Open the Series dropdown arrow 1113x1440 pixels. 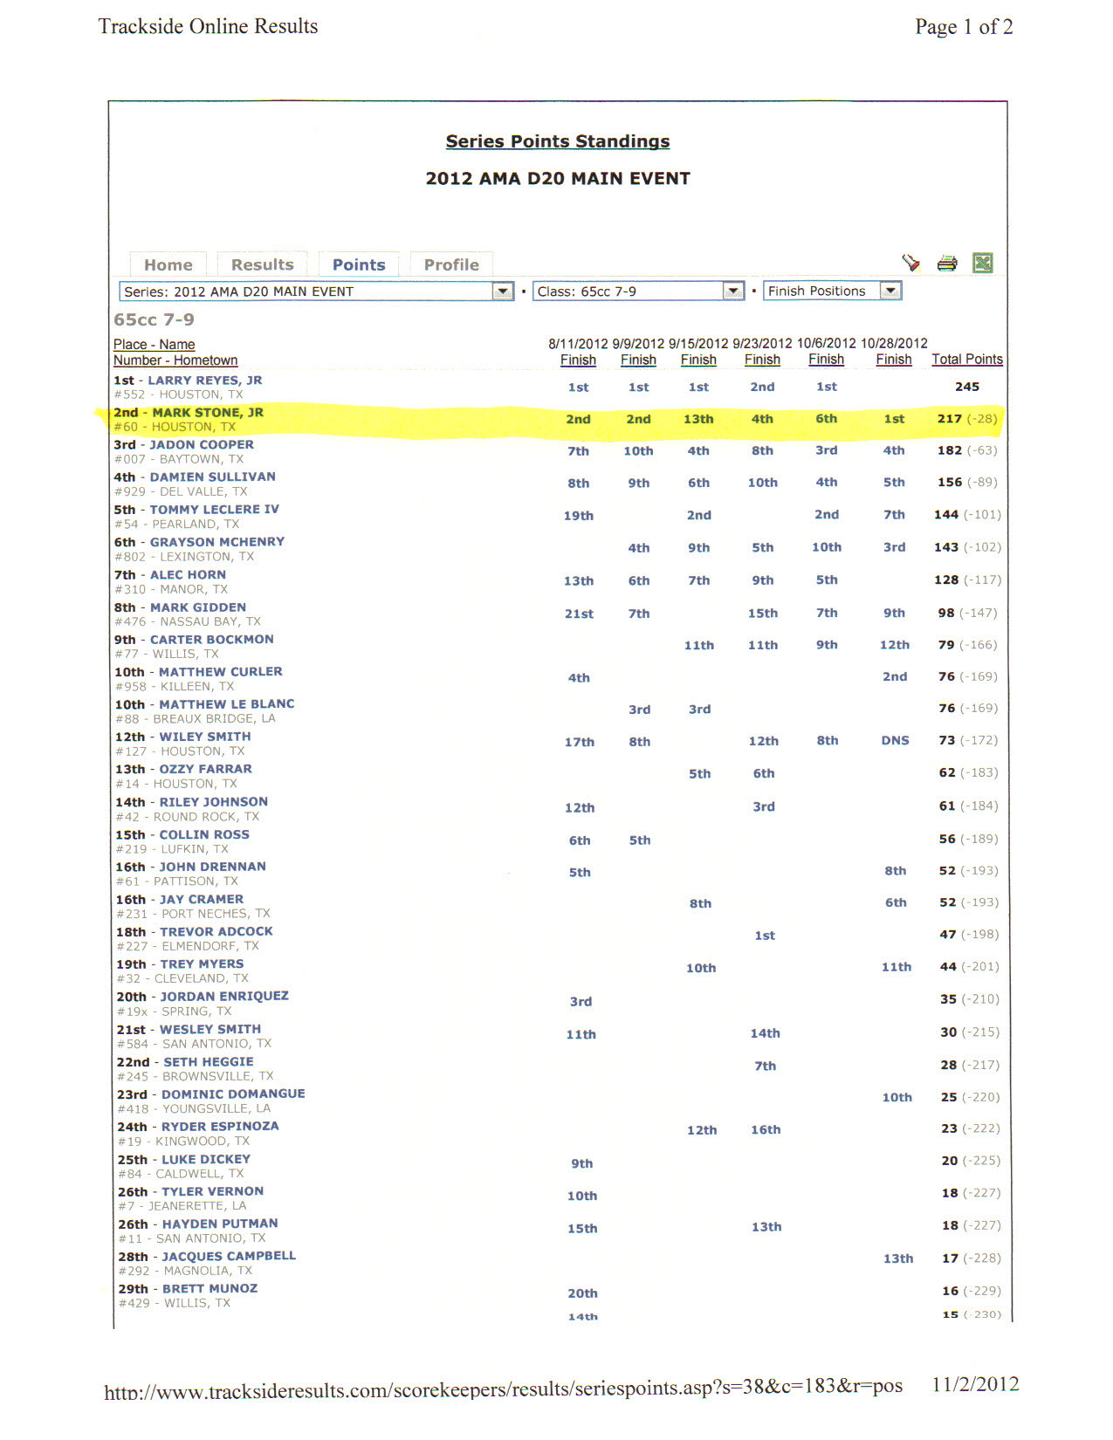tap(503, 291)
